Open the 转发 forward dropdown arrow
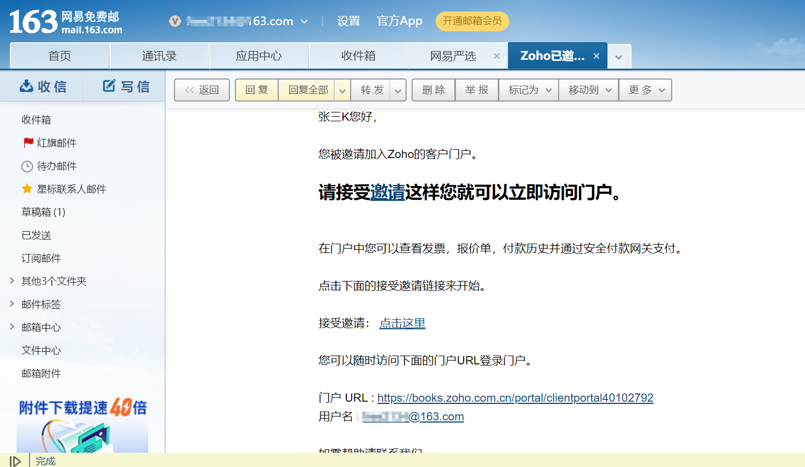This screenshot has width=805, height=467. coord(398,91)
